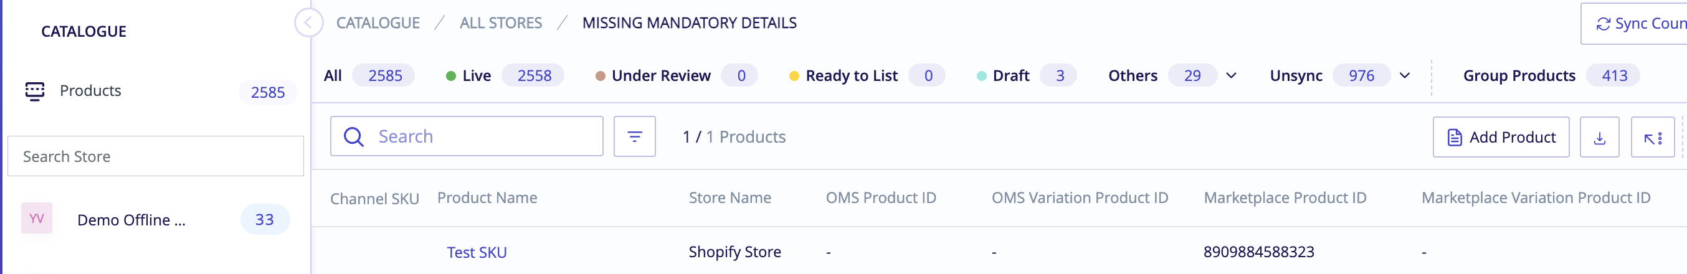Switch to the Draft products tab
This screenshot has height=274, width=1687.
1025,76
